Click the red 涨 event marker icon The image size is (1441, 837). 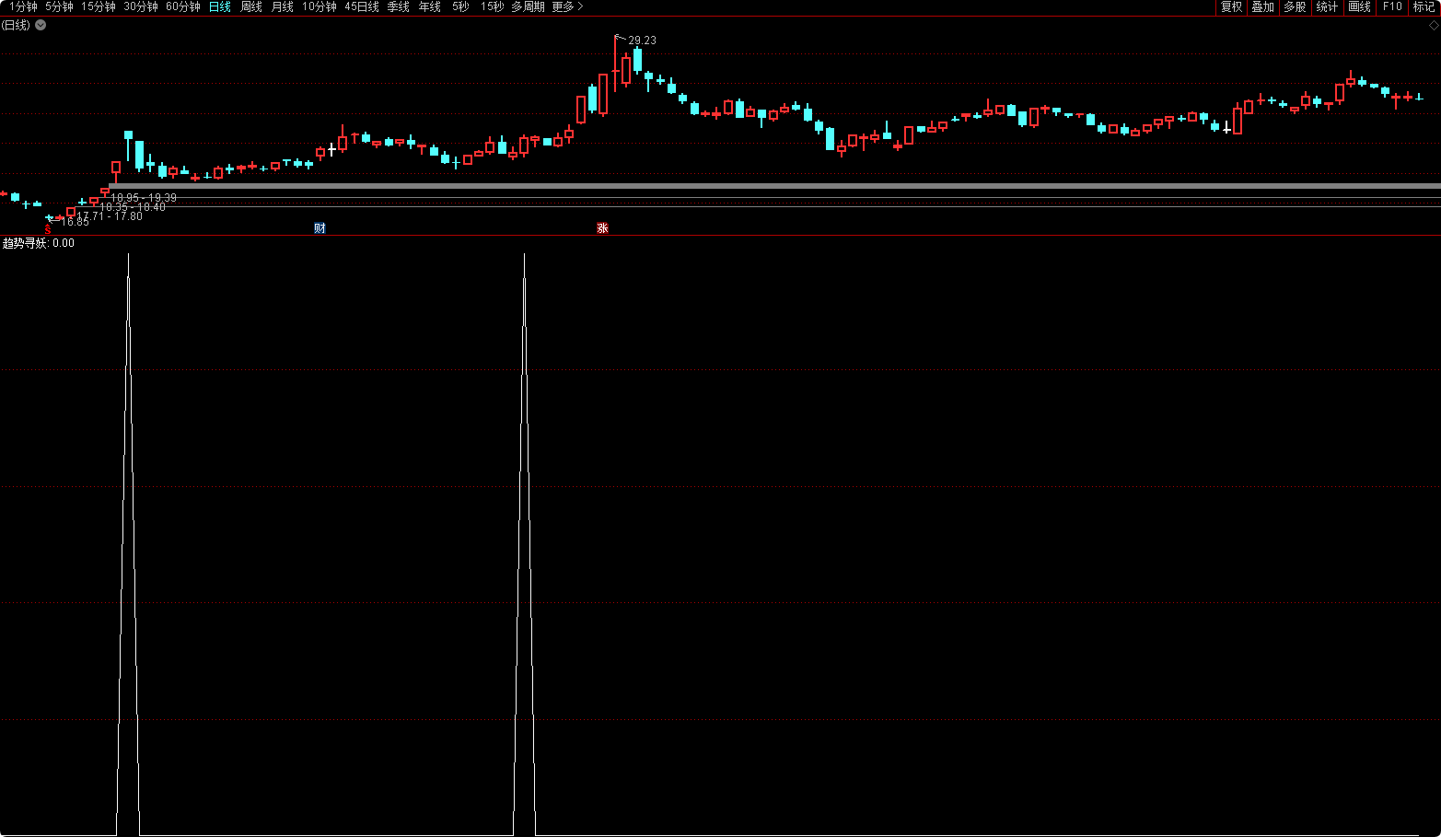pyautogui.click(x=602, y=228)
